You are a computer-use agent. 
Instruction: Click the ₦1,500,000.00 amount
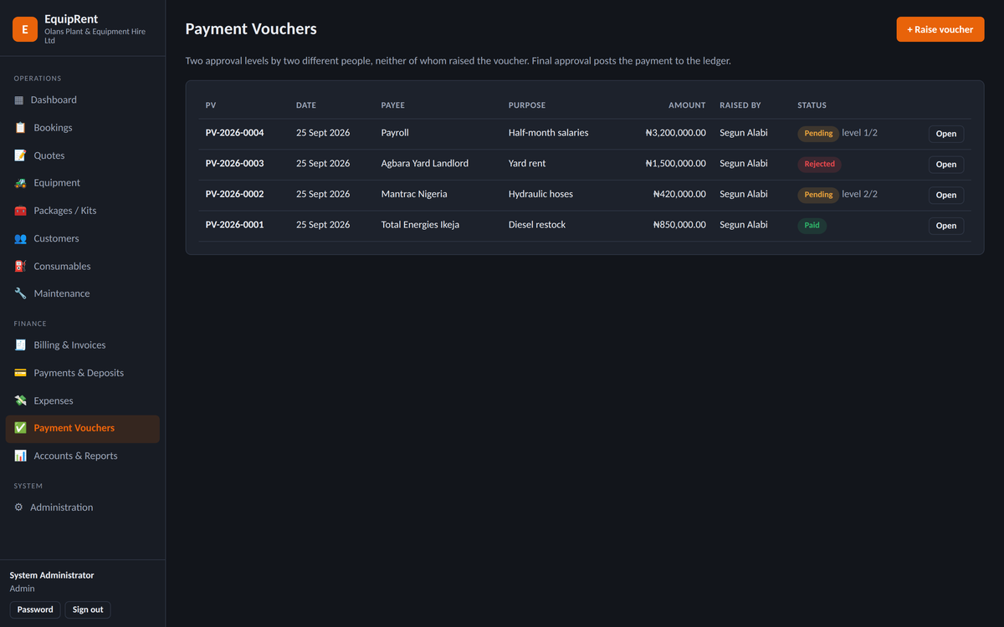pos(676,164)
